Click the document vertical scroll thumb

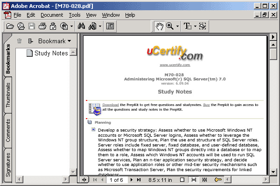click(273, 54)
